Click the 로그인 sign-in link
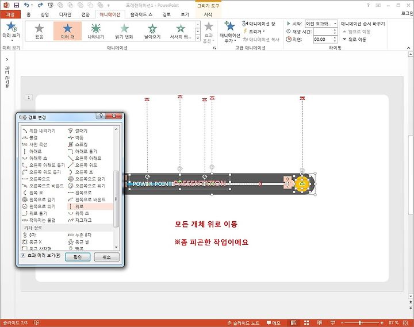 click(407, 13)
